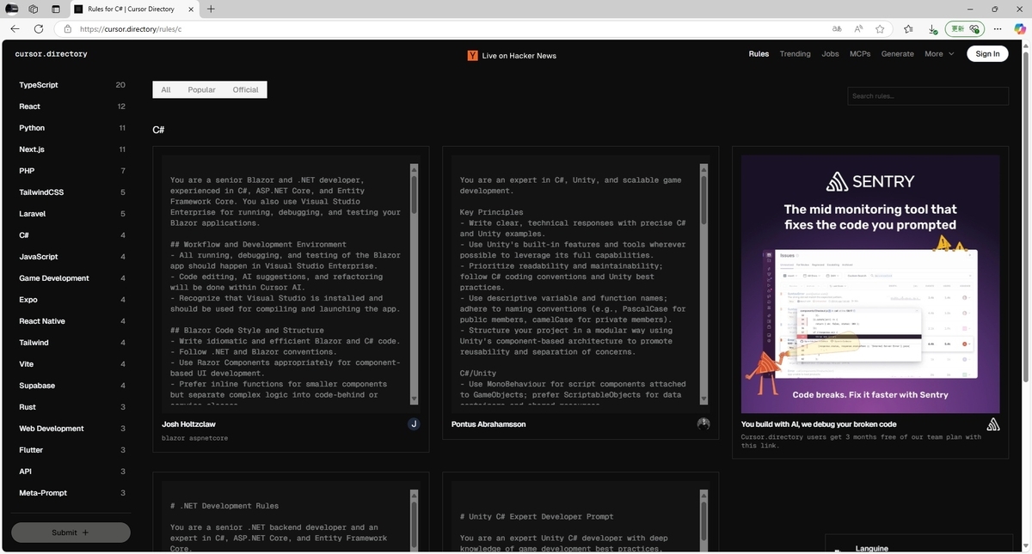Select the C# category in sidebar
The width and height of the screenshot is (1032, 554).
click(72, 235)
